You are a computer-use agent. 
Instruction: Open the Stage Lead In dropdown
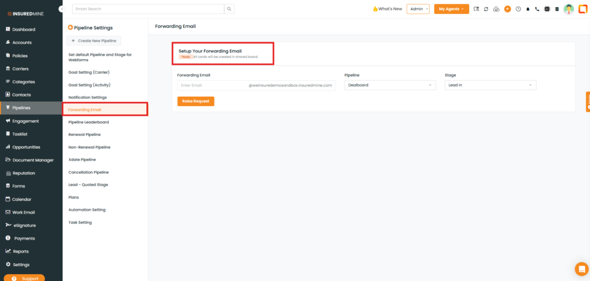click(x=490, y=85)
